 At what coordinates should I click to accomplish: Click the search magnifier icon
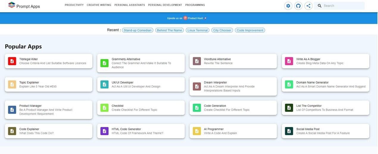point(320,6)
